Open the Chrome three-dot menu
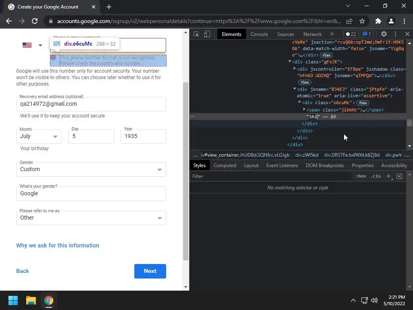Image resolution: width=413 pixels, height=310 pixels. 404,21
